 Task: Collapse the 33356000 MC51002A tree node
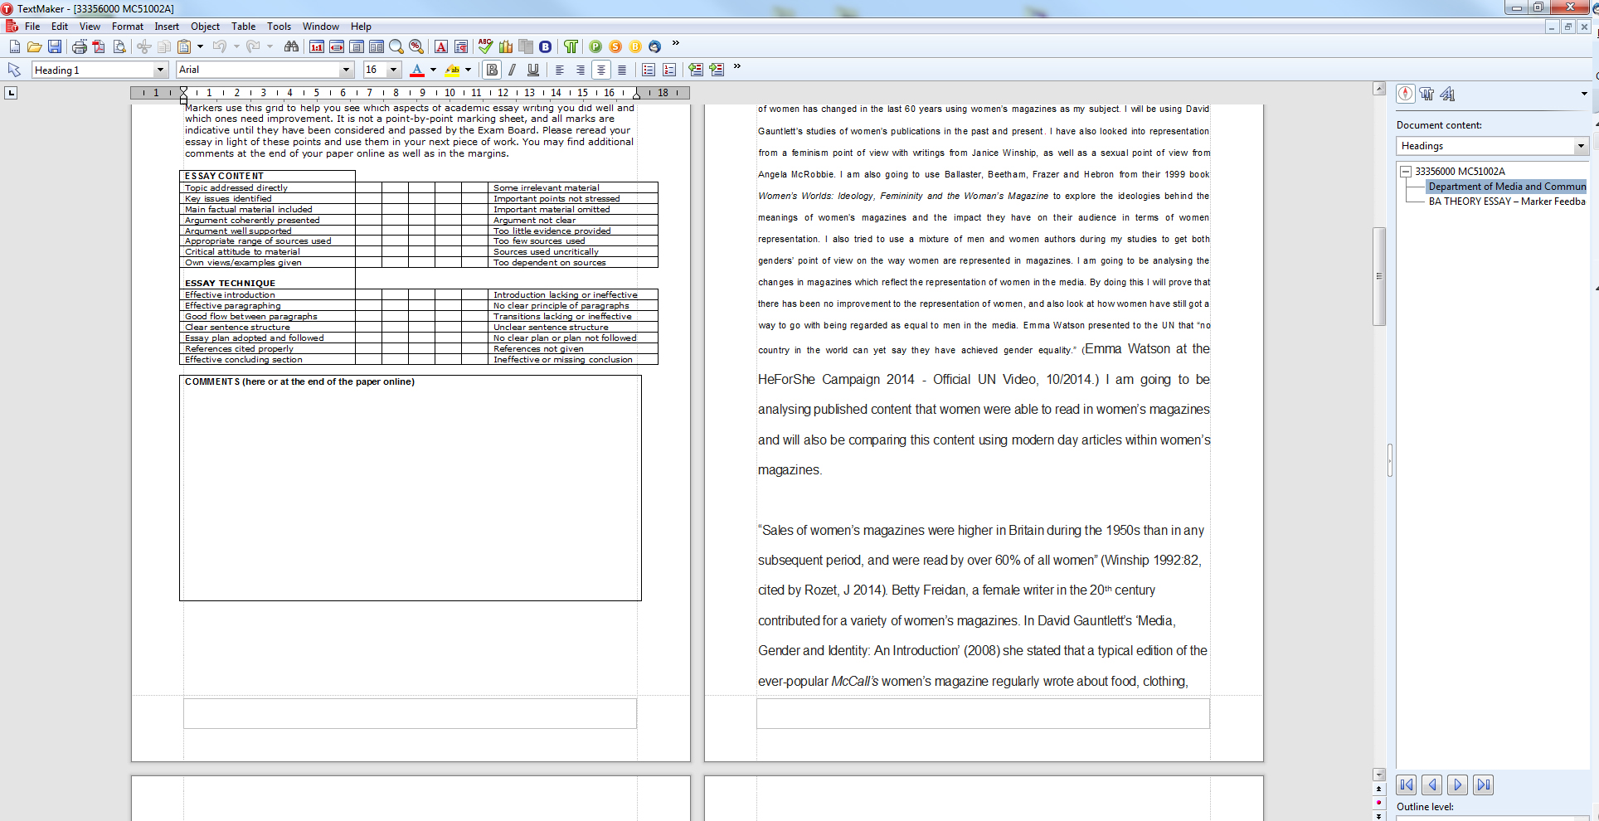coord(1406,172)
